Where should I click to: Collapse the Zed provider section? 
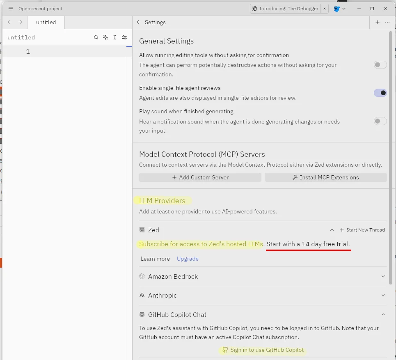point(332,230)
